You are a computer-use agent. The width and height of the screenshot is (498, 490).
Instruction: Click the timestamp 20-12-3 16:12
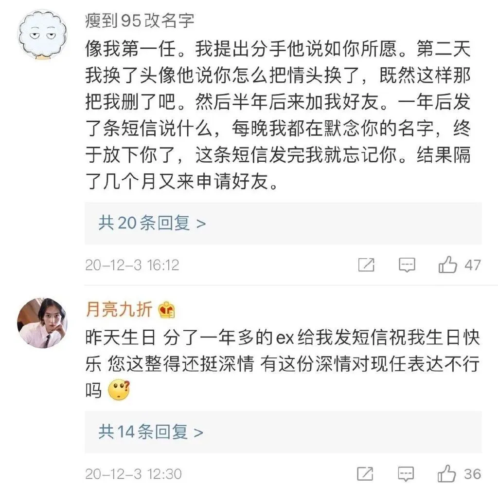point(132,265)
